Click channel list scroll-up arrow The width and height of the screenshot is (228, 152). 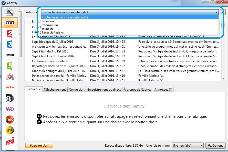tap(20, 9)
